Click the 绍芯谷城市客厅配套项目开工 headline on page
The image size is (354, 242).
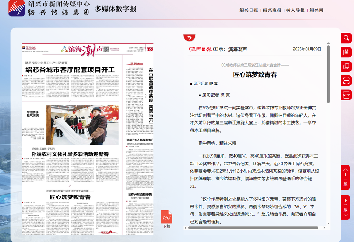[x=70, y=70]
